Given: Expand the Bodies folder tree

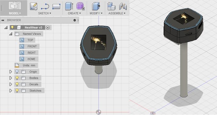Looking at the screenshot, I should [x=11, y=78].
